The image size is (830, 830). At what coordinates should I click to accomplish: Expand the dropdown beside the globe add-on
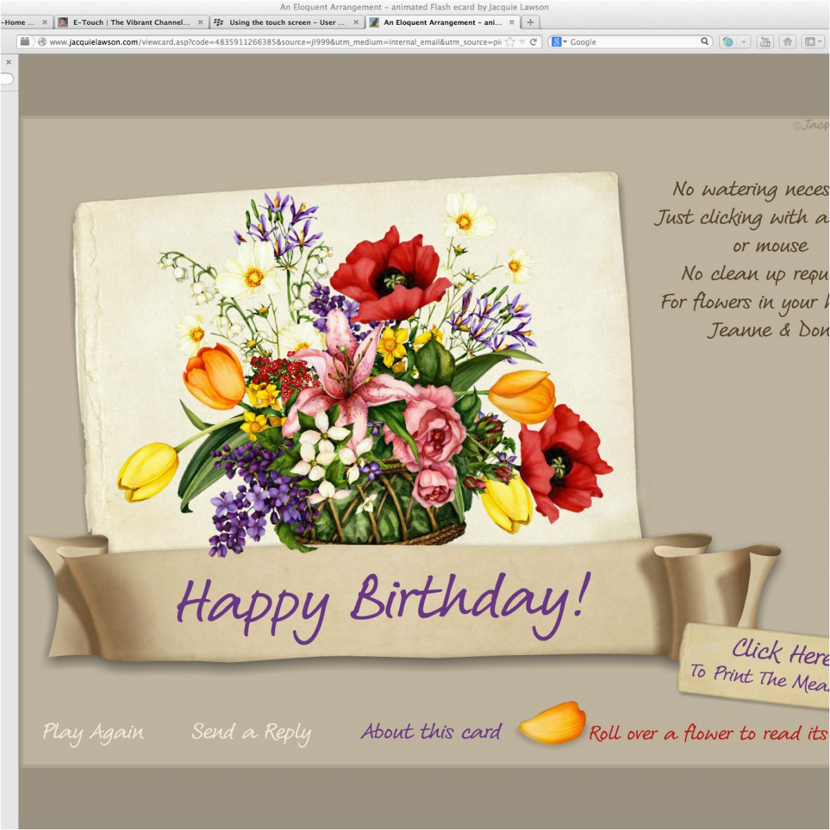744,42
